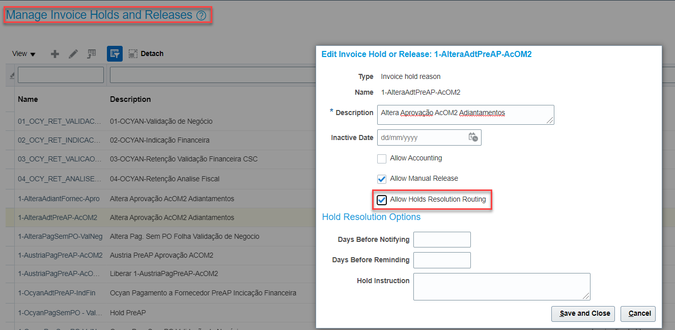Viewport: 675px width, 330px height.
Task: Select row 1-AustriaPagPreAP-AcO... (Liberar)
Action: coord(60,274)
